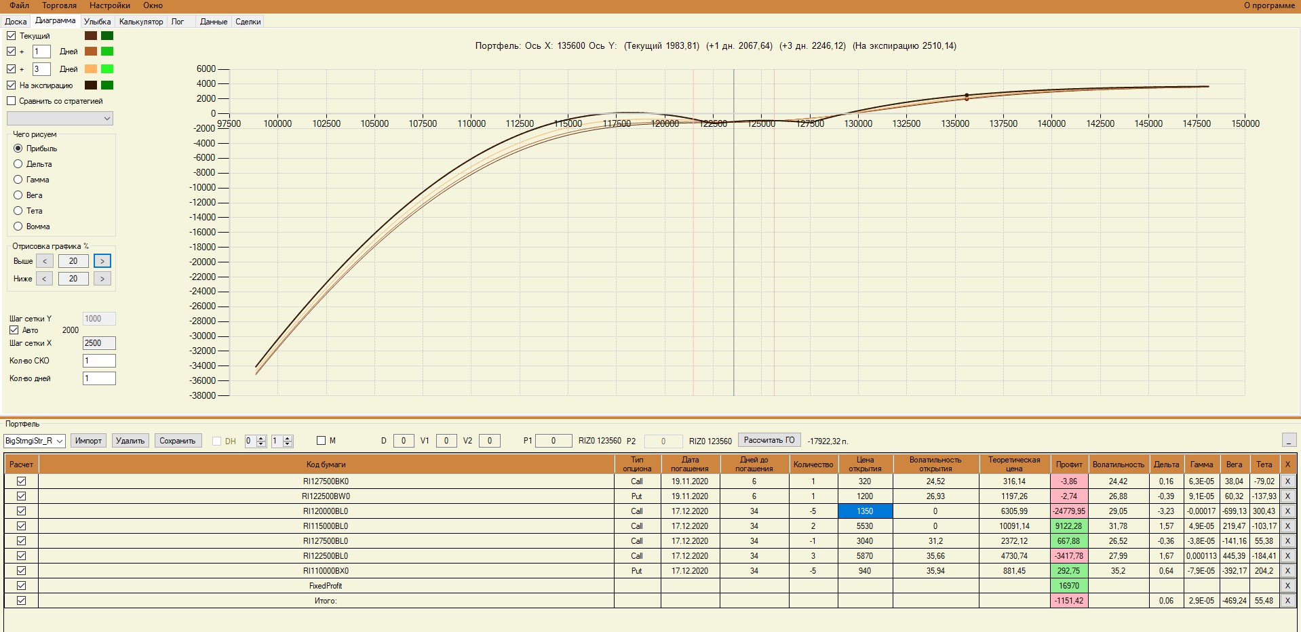Click the highlighted 1350 opening price cell

pyautogui.click(x=865, y=511)
